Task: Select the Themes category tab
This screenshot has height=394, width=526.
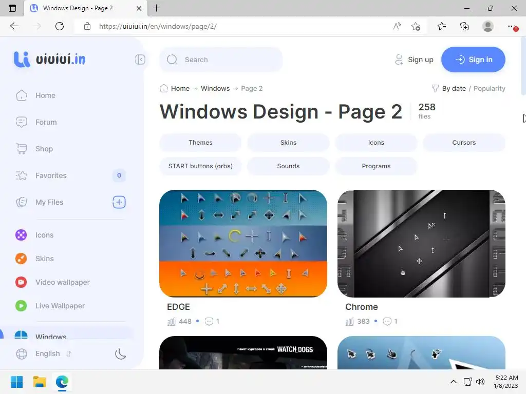Action: click(x=201, y=143)
